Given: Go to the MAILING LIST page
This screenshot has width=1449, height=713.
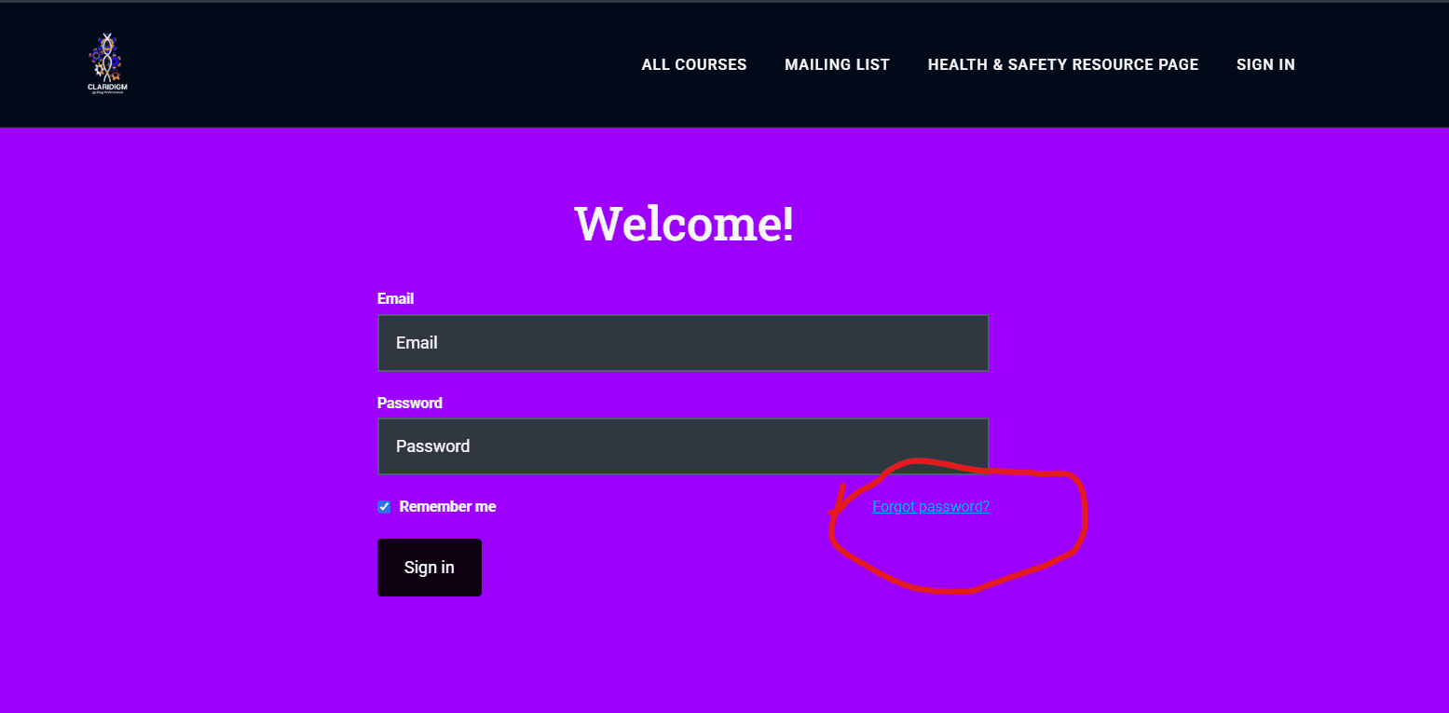Looking at the screenshot, I should tap(837, 64).
